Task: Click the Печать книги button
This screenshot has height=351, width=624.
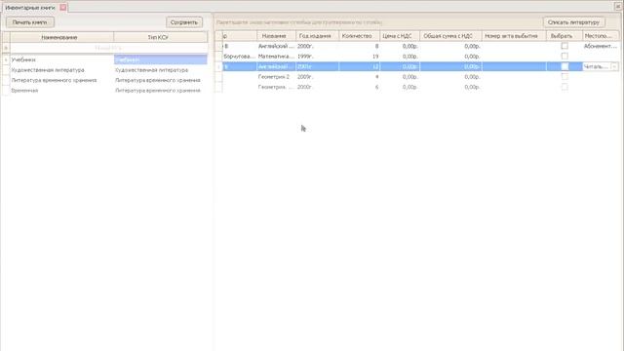Action: click(30, 22)
